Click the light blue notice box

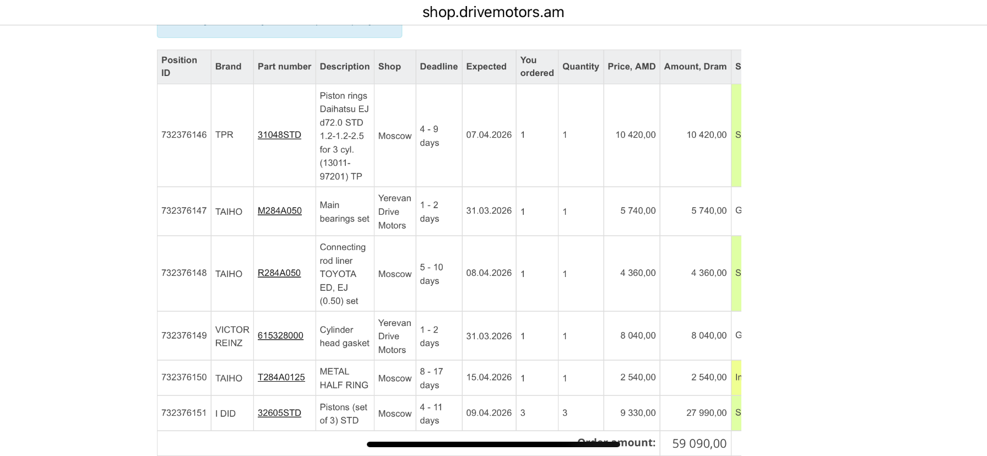[x=279, y=31]
